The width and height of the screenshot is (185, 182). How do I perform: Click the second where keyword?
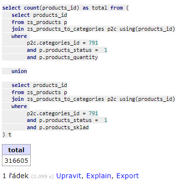19,106
